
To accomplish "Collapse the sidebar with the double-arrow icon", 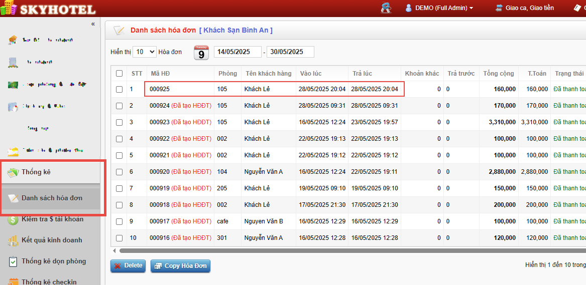I will coord(93,24).
